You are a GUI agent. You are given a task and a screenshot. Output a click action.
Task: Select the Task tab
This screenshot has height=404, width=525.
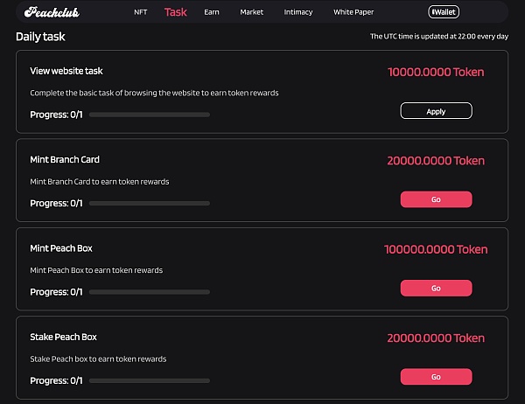tap(175, 12)
